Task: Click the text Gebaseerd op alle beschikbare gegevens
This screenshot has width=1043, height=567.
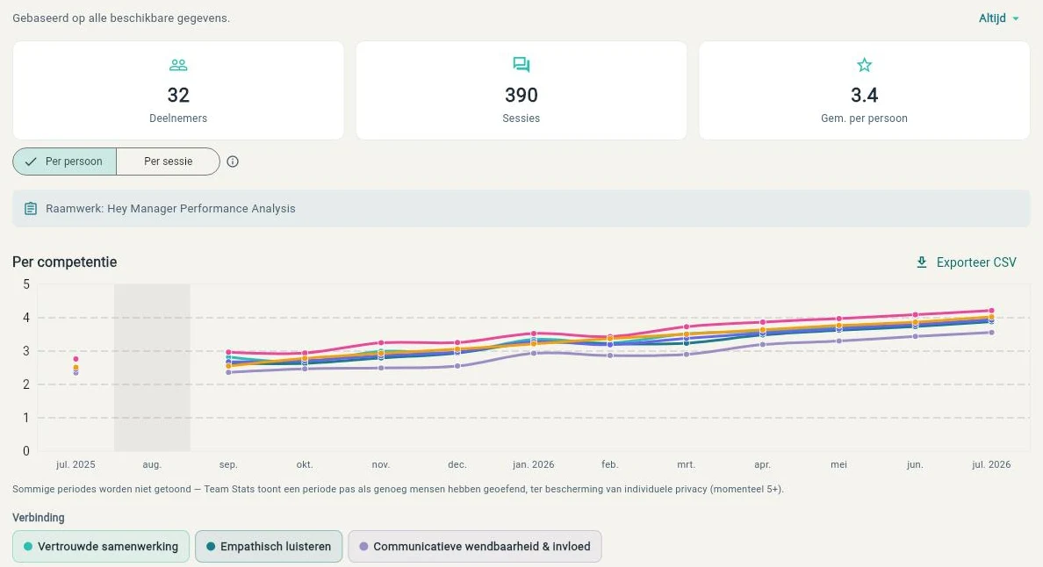Action: [121, 18]
